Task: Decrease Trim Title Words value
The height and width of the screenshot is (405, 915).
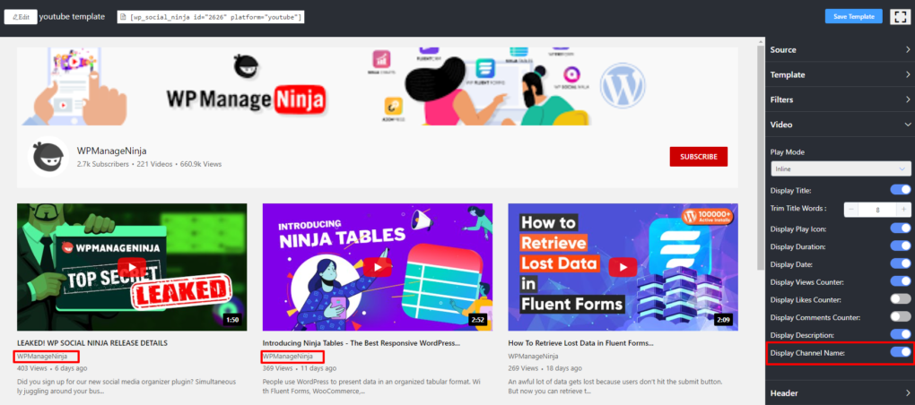Action: pos(850,210)
